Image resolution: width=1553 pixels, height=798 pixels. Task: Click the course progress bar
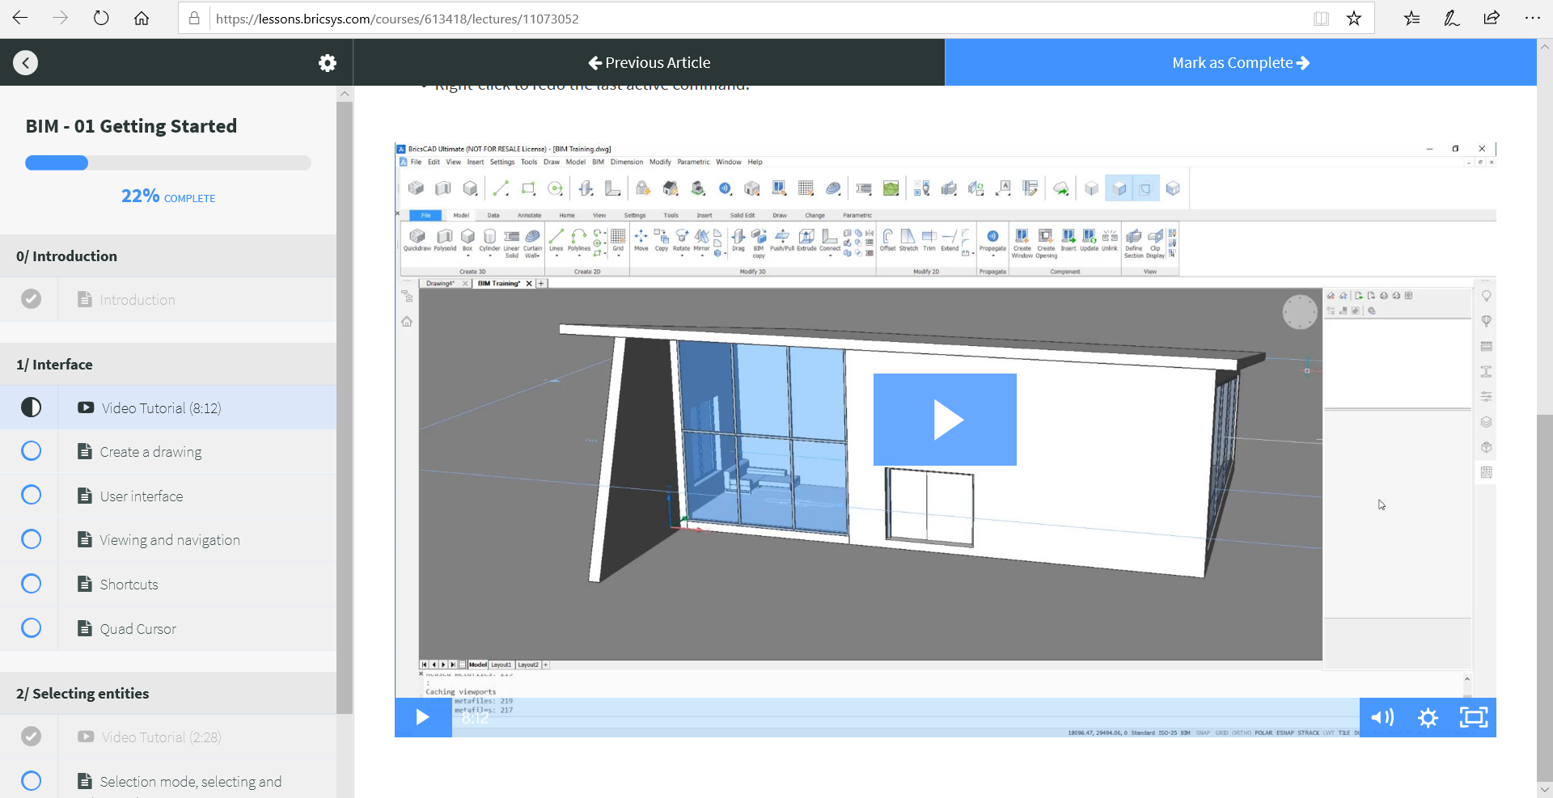click(168, 163)
